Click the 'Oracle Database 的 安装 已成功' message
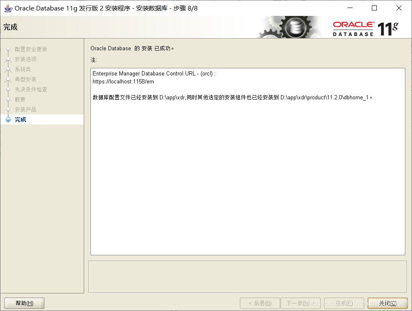Image resolution: width=412 pixels, height=311 pixels. click(132, 49)
